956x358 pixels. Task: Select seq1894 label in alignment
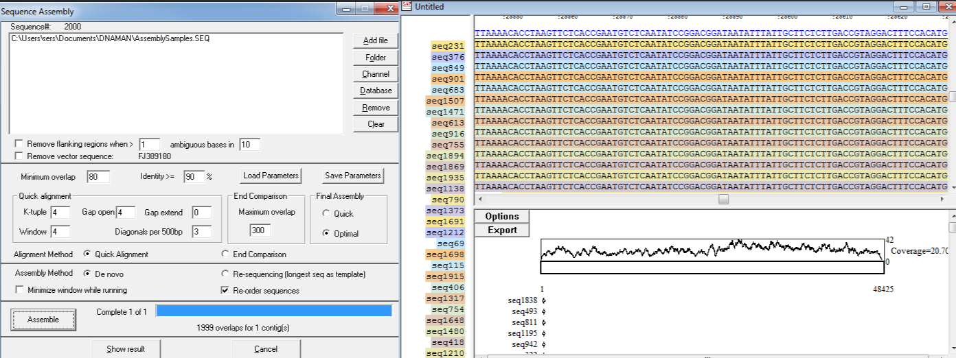click(445, 156)
